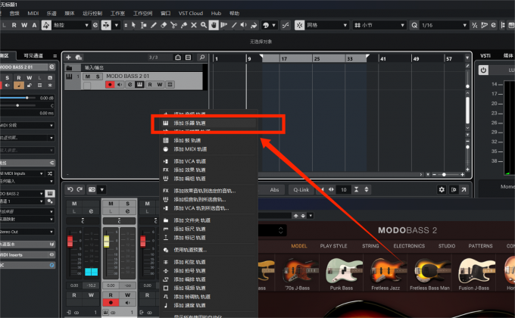Toggle Snap on in main toolbar
515x318 pixels.
pos(300,25)
